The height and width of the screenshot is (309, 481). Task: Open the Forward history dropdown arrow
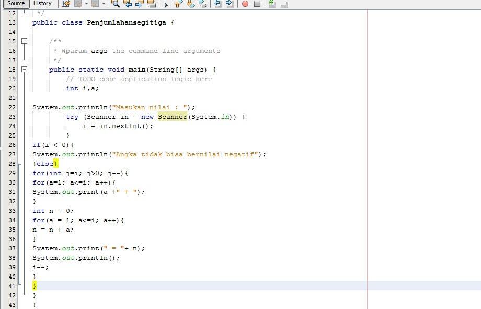pos(104,4)
